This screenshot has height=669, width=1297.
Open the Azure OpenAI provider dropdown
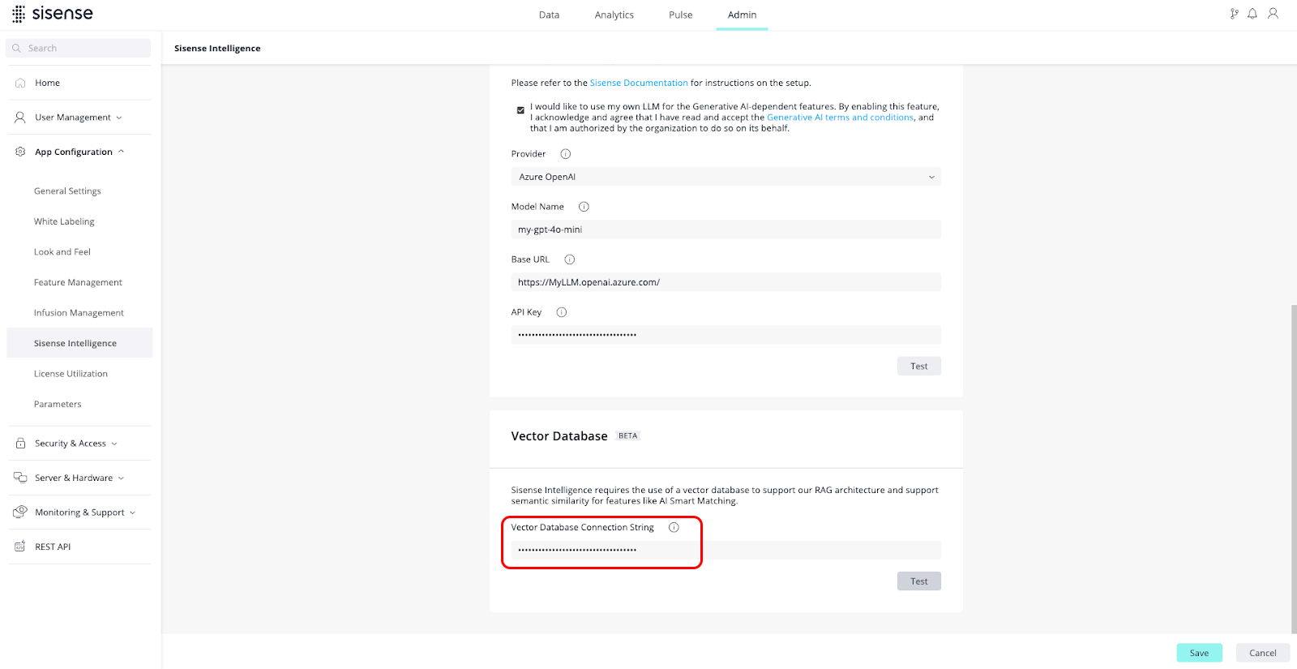(x=726, y=177)
